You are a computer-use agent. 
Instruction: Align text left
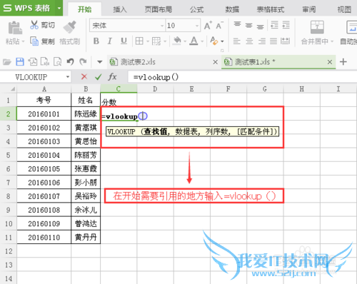point(236,41)
